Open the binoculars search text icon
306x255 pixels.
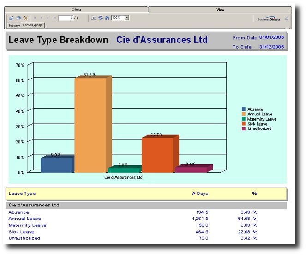107,18
